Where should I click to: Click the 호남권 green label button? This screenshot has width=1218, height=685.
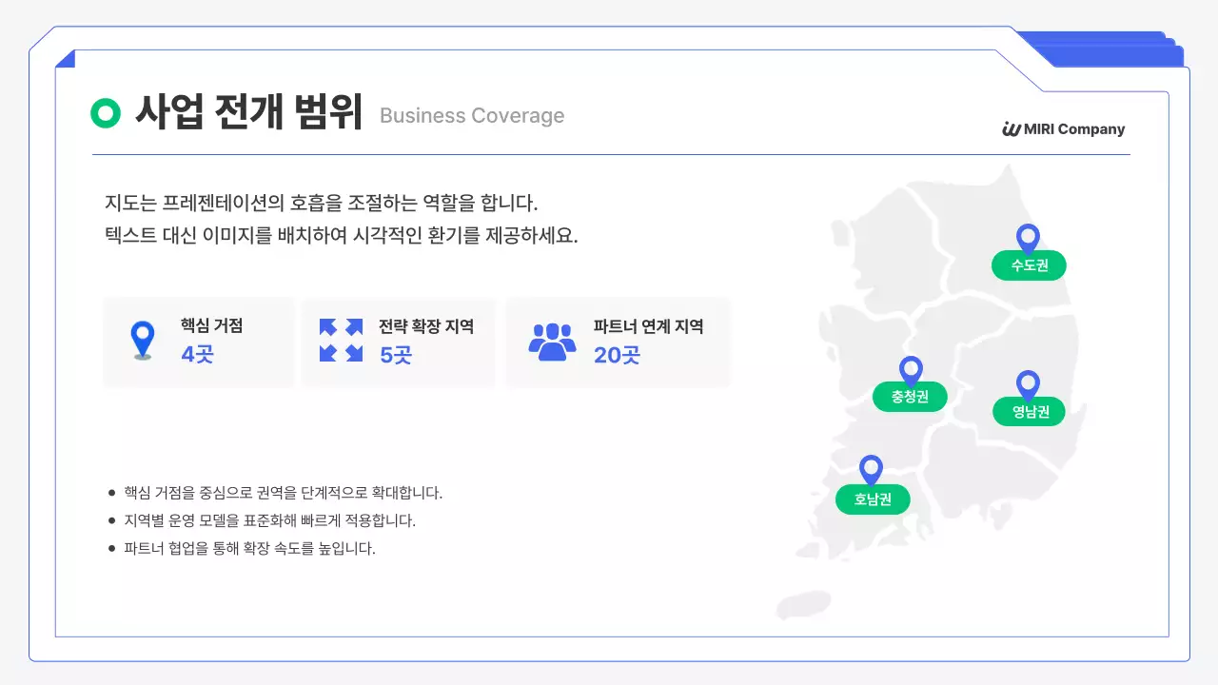[873, 499]
